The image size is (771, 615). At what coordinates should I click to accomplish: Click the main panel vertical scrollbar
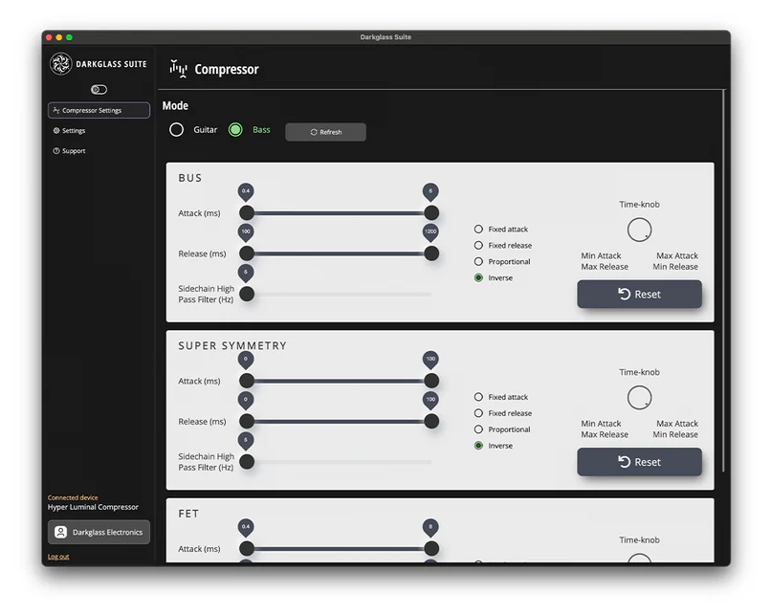[x=723, y=280]
